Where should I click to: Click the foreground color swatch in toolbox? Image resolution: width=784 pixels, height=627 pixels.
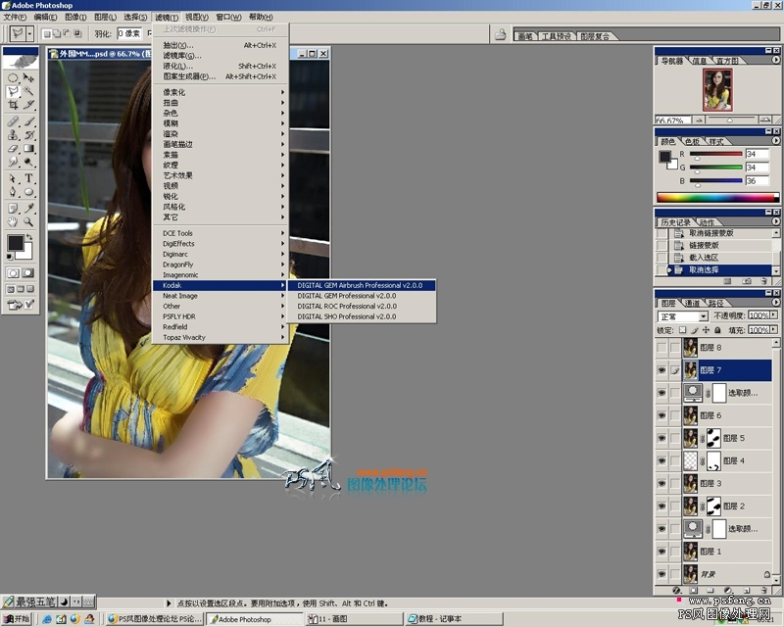pos(15,243)
